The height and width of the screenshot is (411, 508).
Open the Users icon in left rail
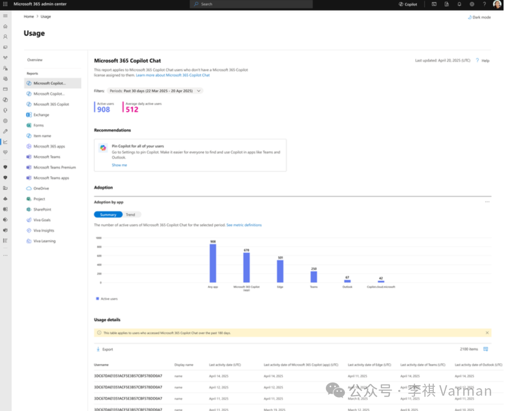(x=5, y=37)
